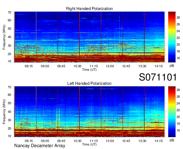Click the 40 frequency tick on bottom plot

pos(9,112)
